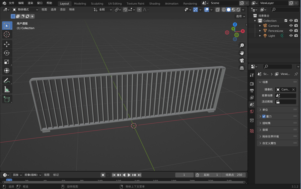
Task: Uncheck the 重力 gravity checkbox
Action: pos(264,116)
